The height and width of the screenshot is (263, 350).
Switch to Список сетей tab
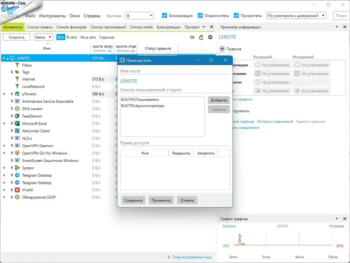click(141, 27)
